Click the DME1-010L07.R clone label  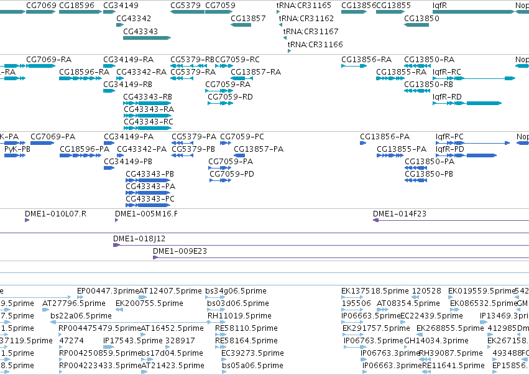56,214
